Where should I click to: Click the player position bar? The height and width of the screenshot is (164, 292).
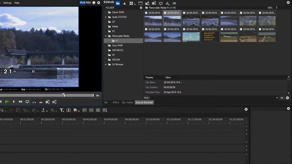pyautogui.click(x=47, y=95)
